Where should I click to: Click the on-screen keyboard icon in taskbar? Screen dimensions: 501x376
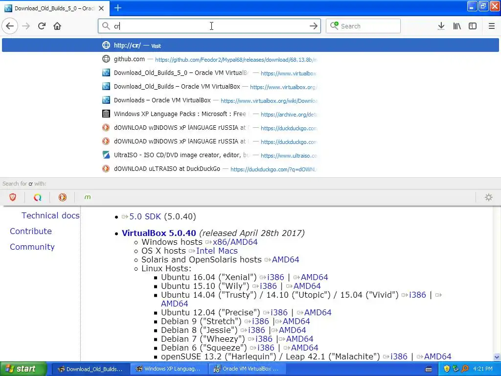[429, 369]
